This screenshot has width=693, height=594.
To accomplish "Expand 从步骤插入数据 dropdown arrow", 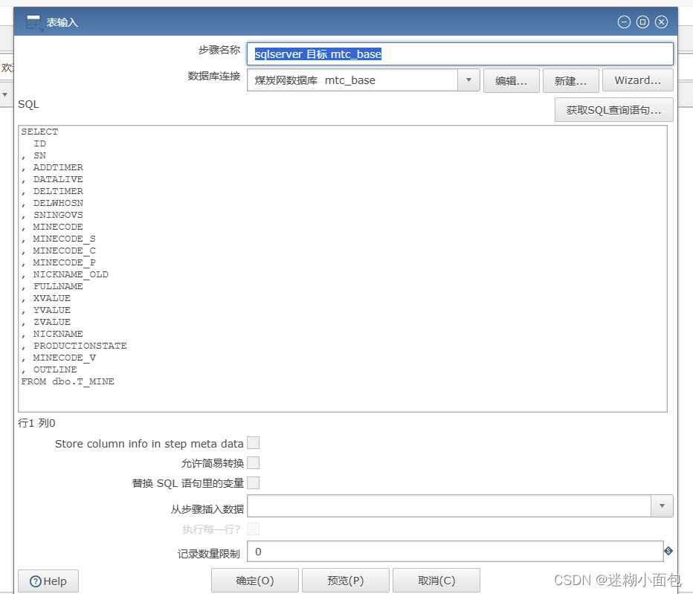I will (662, 506).
